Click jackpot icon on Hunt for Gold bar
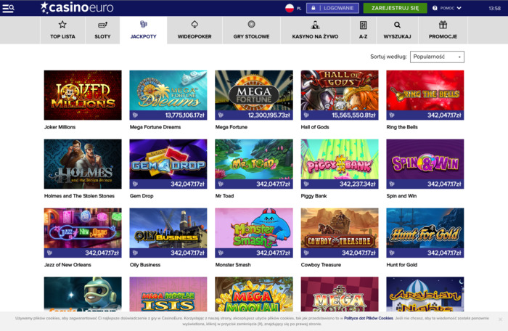 tap(392, 253)
